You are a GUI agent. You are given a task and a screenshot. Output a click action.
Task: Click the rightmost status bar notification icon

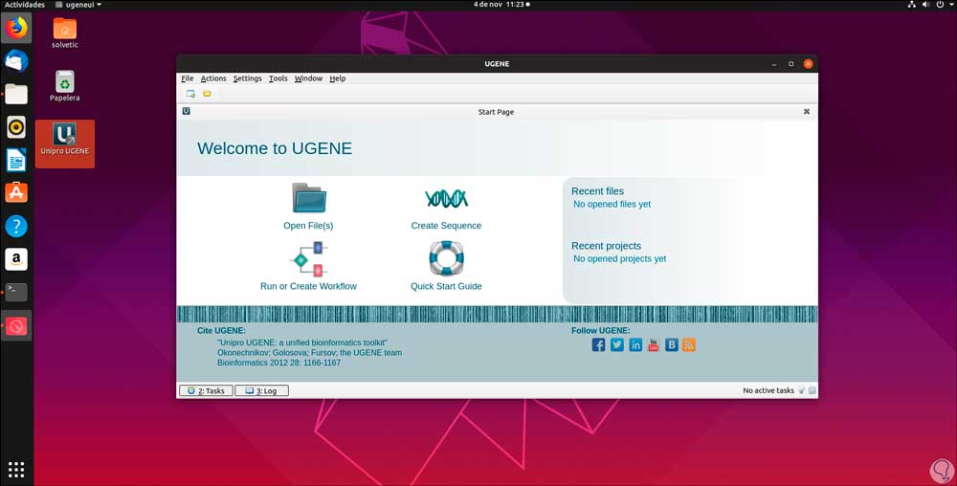pyautogui.click(x=812, y=391)
